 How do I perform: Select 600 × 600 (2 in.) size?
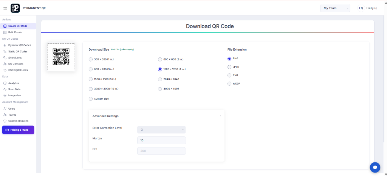pyautogui.click(x=160, y=59)
